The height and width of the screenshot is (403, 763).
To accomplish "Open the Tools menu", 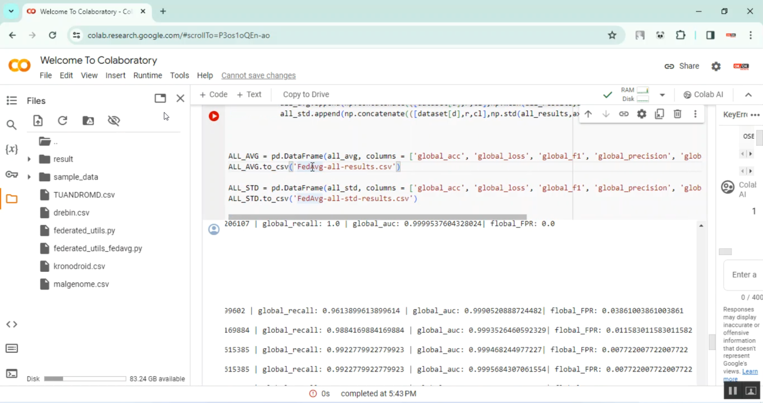I will click(179, 75).
